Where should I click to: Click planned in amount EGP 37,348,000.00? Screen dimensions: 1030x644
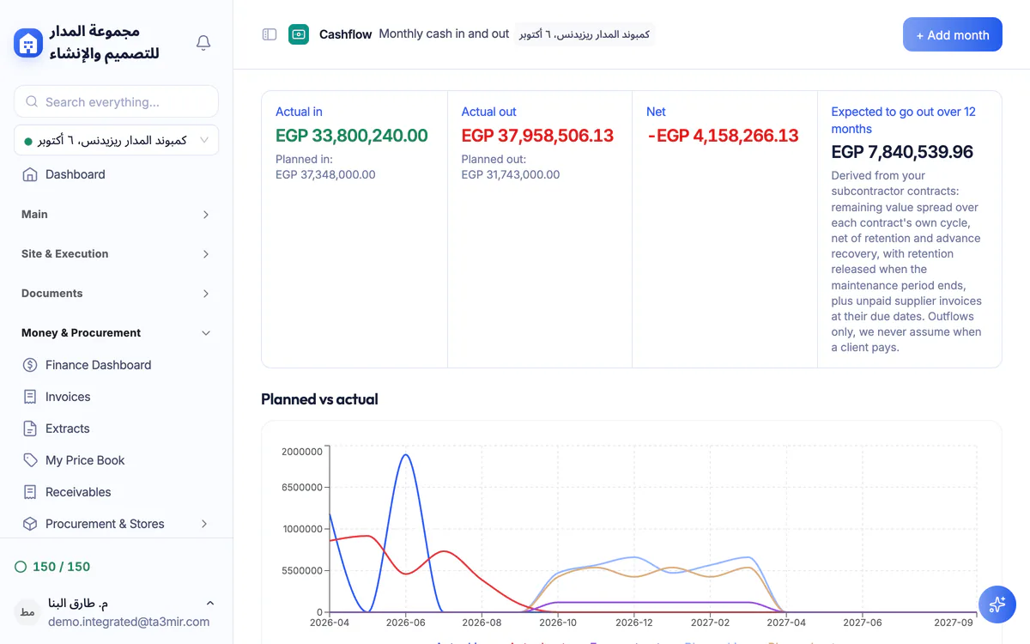pos(325,174)
